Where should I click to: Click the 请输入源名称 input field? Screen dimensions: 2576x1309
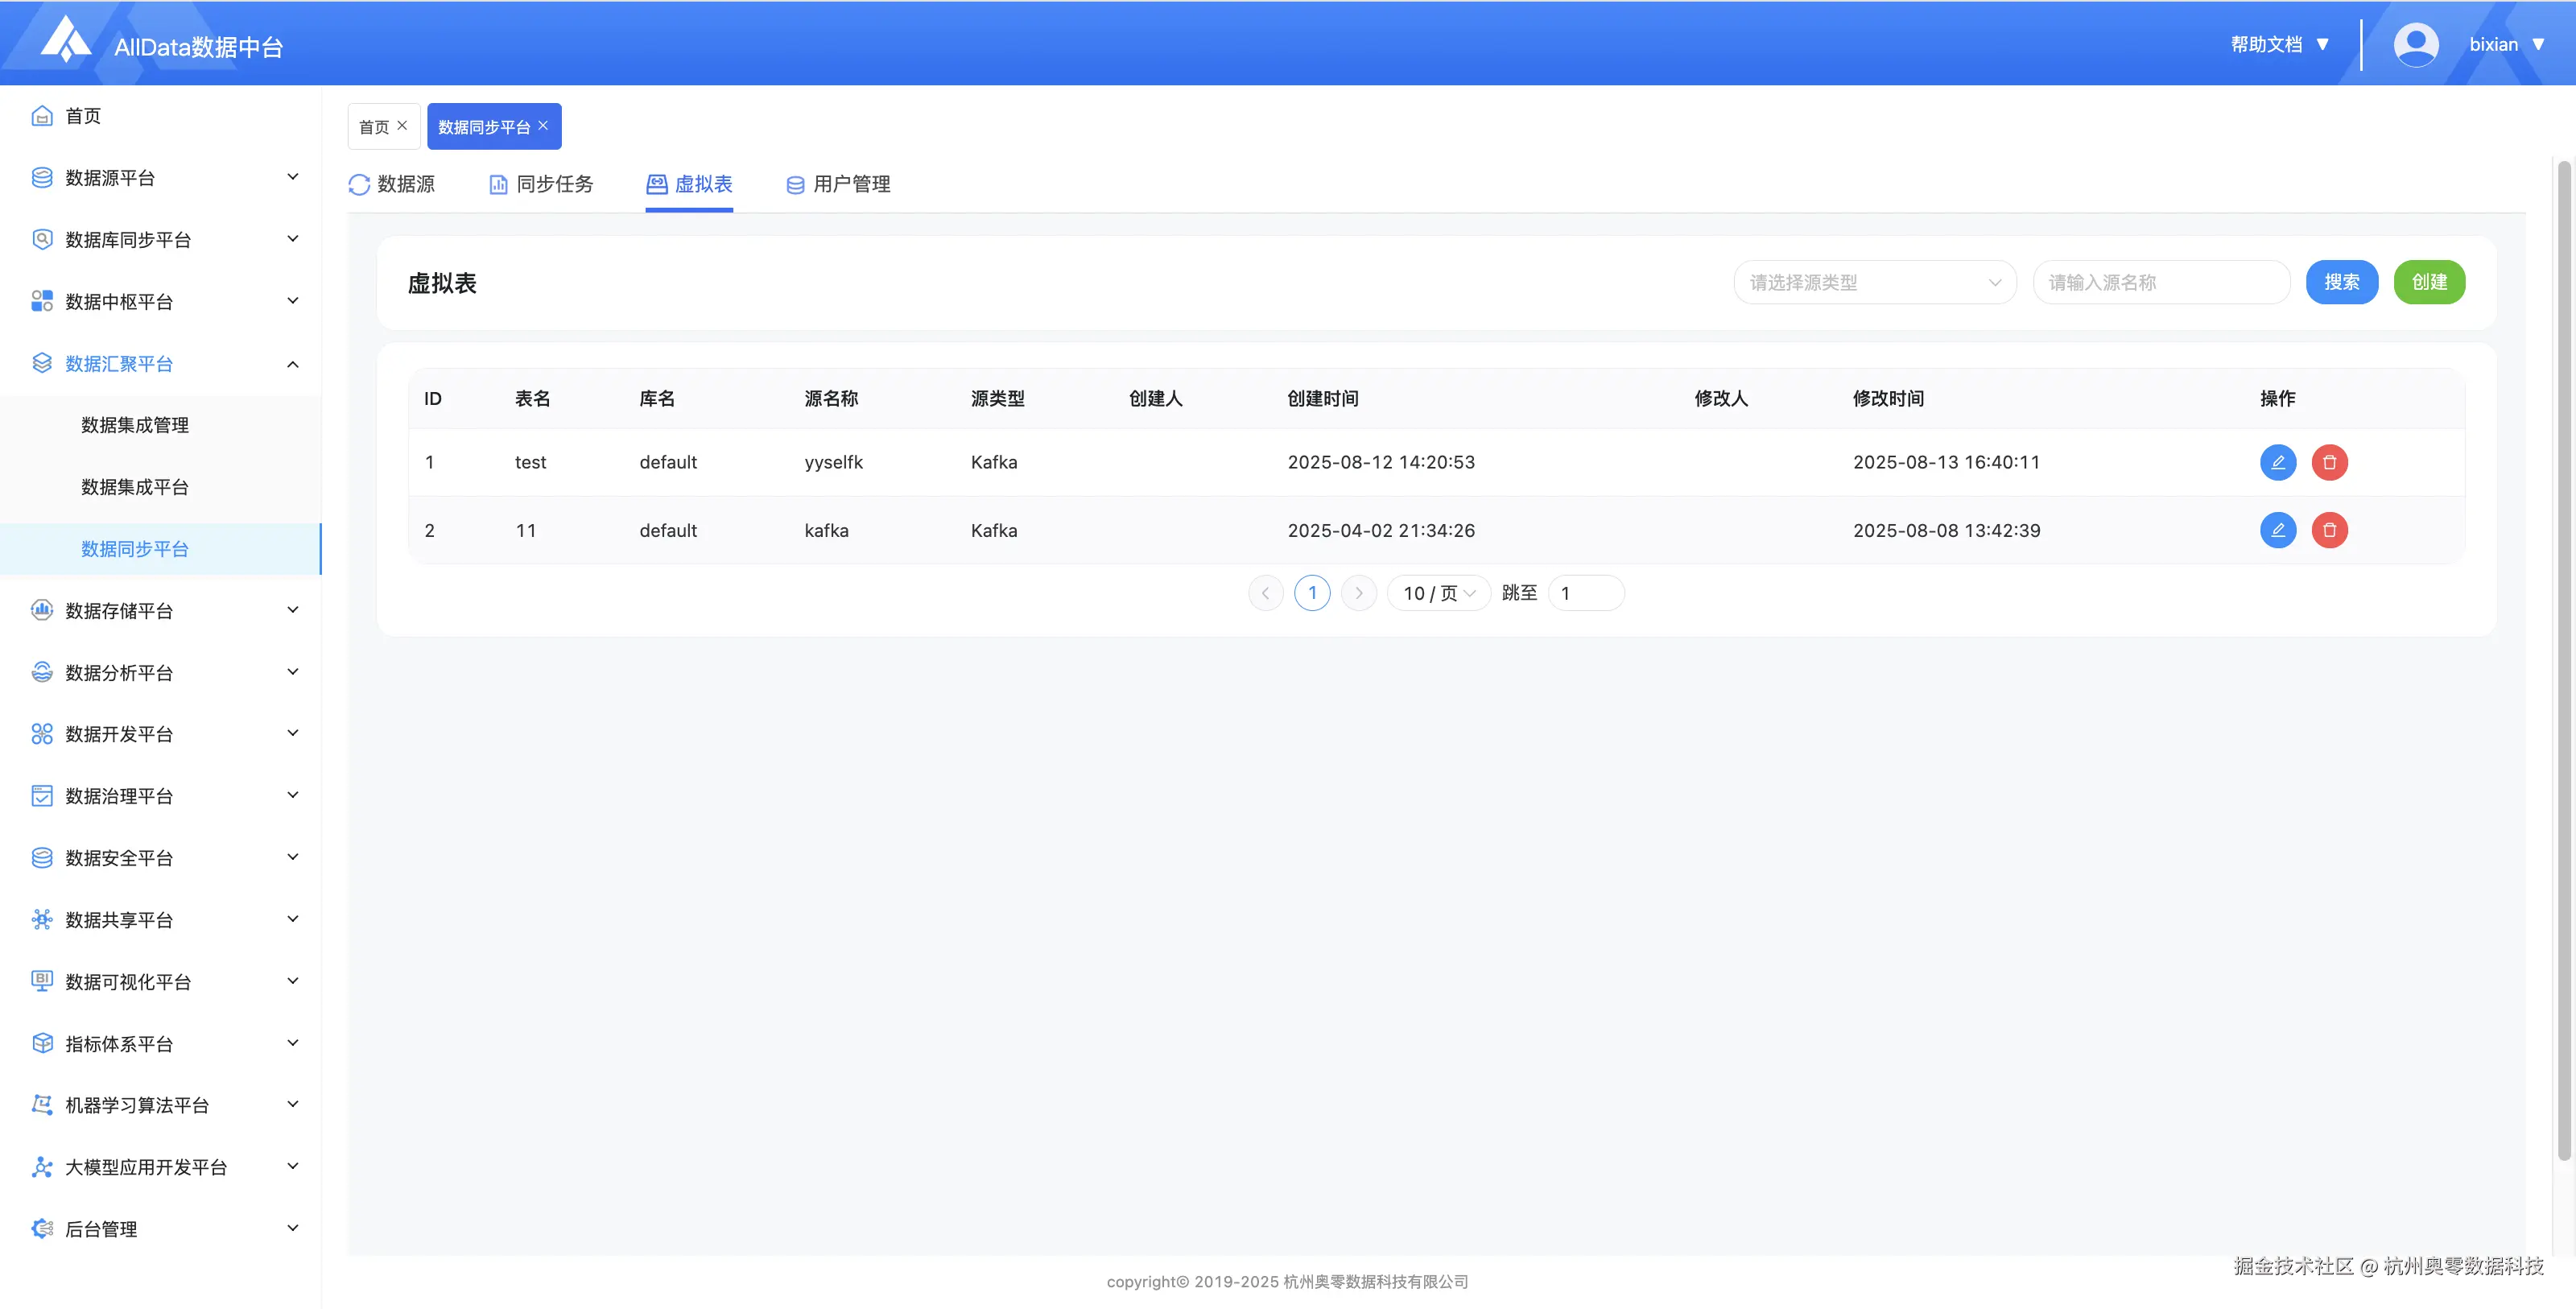point(2160,283)
